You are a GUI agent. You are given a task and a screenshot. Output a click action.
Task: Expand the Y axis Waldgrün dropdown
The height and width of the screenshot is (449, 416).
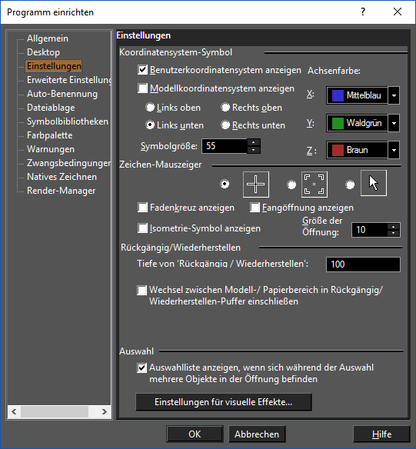pyautogui.click(x=394, y=123)
